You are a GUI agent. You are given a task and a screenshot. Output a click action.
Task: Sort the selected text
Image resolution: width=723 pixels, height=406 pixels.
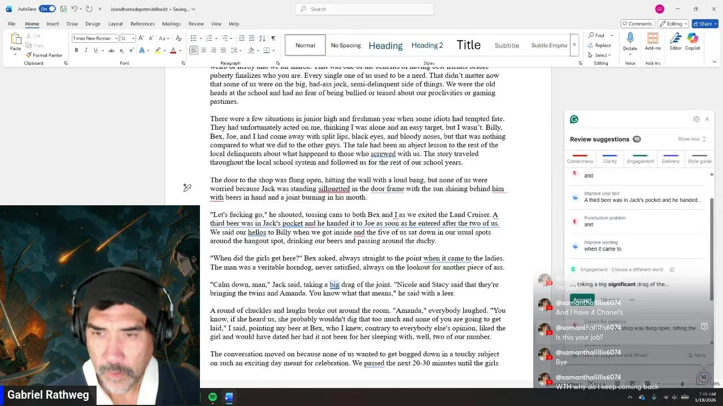(x=263, y=38)
